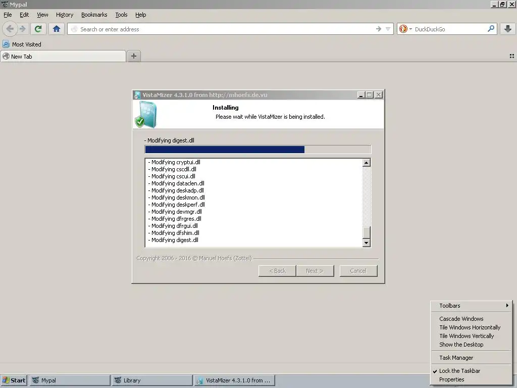
Task: Show all tabs with the grid icon
Action: (x=512, y=57)
